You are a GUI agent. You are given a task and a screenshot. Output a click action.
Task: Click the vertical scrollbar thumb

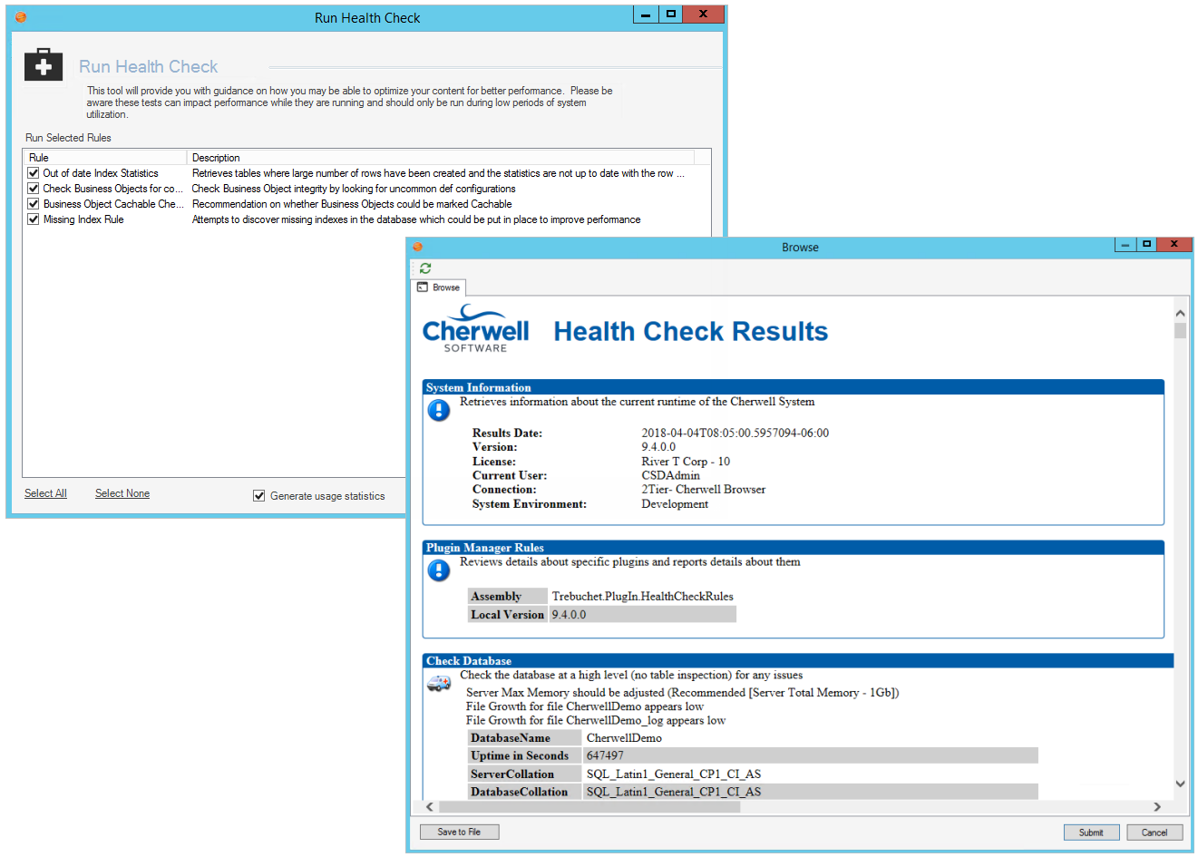coord(1180,330)
